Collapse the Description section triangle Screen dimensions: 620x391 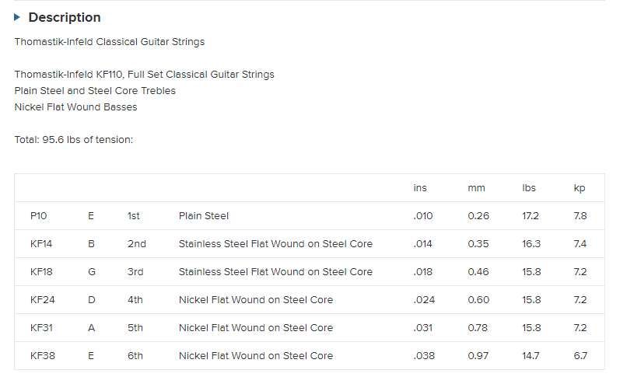tap(18, 17)
